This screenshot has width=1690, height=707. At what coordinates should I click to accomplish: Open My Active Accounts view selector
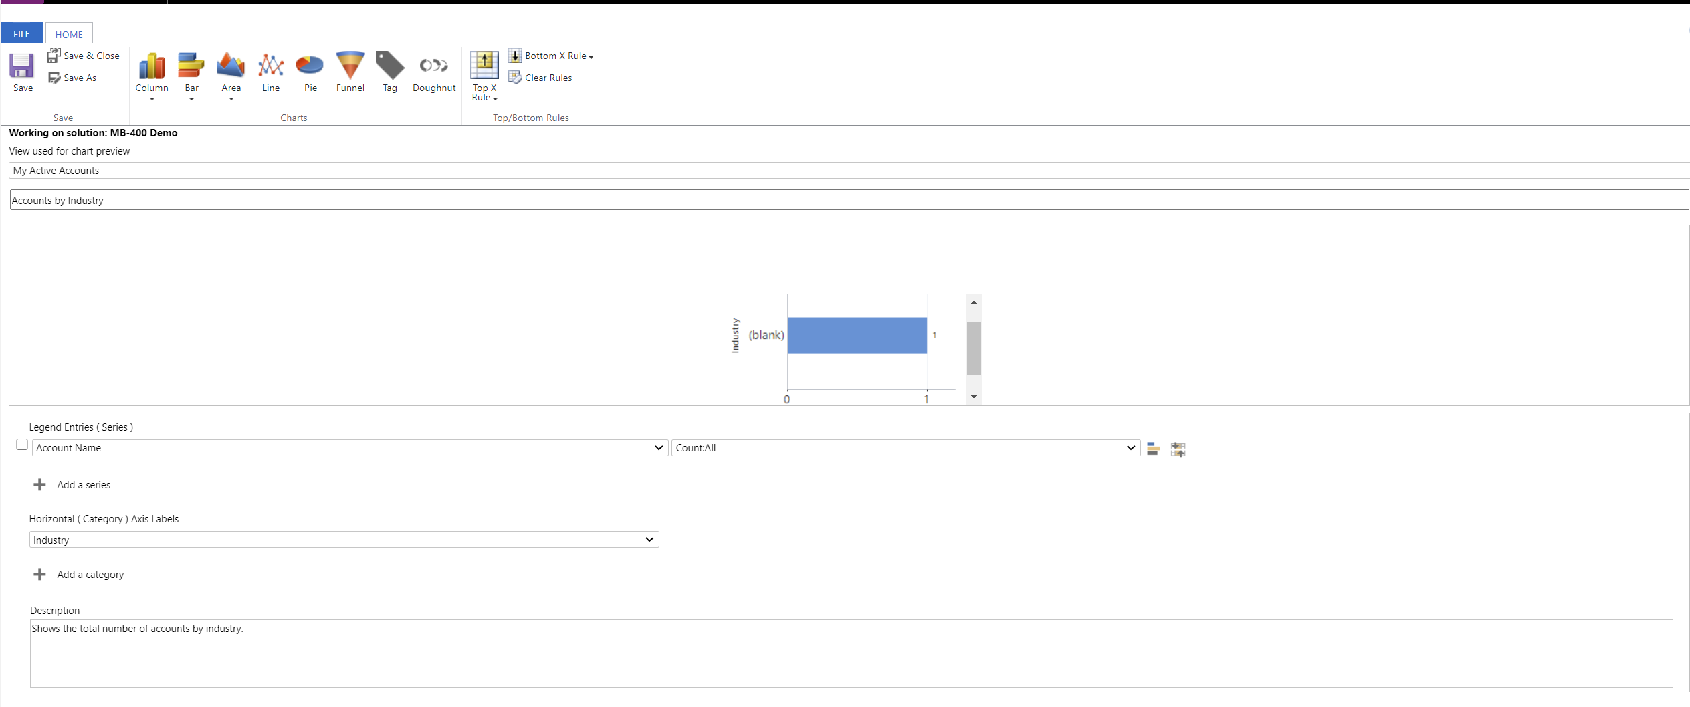849,171
